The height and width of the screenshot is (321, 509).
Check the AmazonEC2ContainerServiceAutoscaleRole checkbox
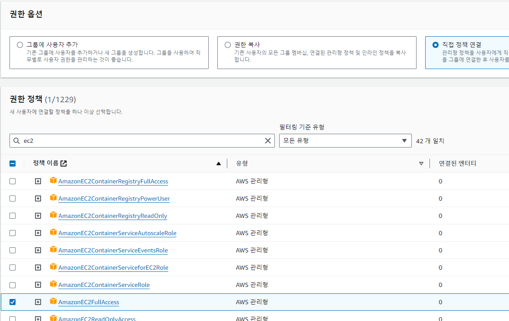(13, 233)
